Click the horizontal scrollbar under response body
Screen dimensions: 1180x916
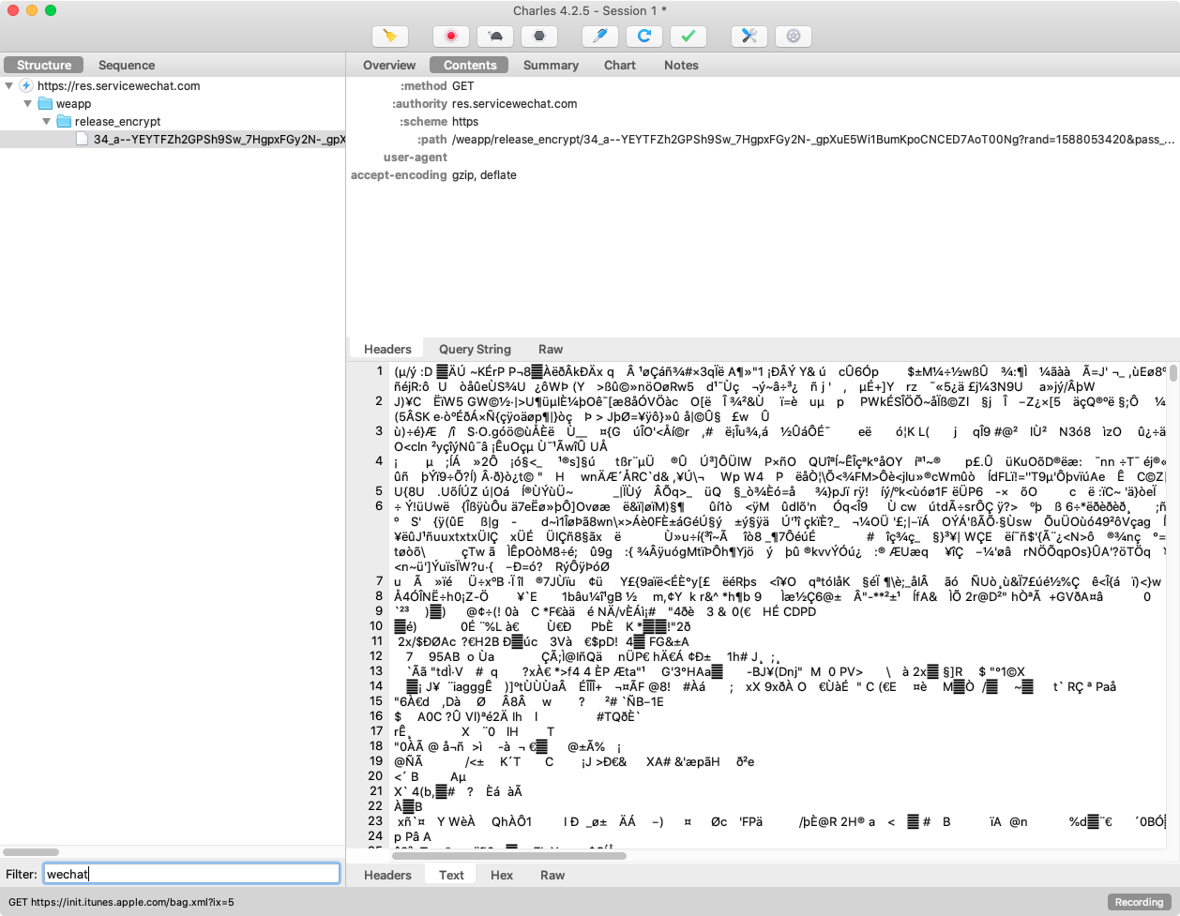(x=509, y=855)
